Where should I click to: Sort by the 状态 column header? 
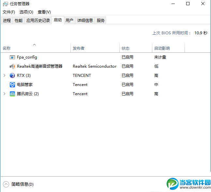(x=136, y=48)
